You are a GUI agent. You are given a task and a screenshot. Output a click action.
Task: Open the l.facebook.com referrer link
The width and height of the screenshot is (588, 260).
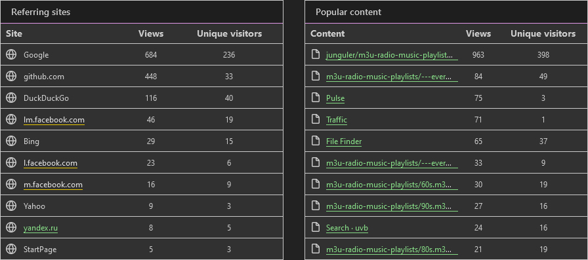pos(51,163)
